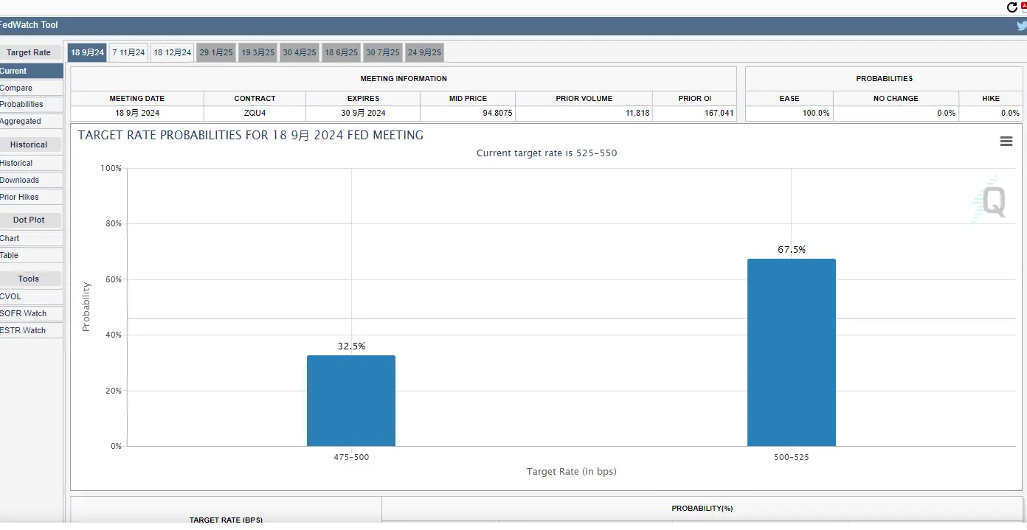Open the Dot Plot Table link
Screen dimensions: 1027x530
coord(10,255)
